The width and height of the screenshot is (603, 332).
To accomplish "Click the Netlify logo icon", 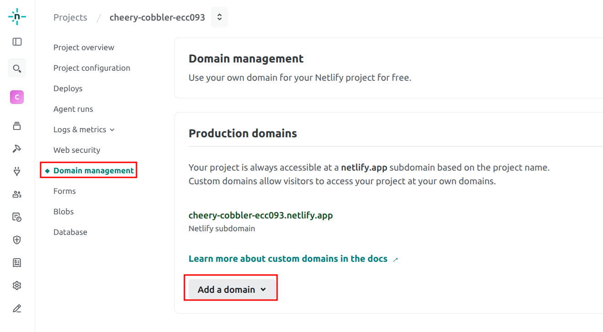I will tap(17, 17).
